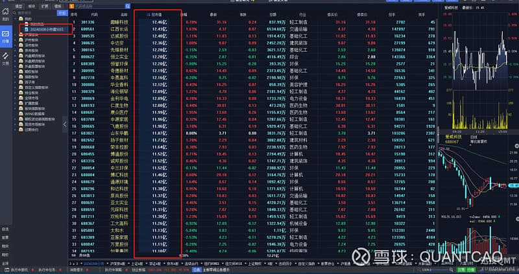Click the blue 公告 button in status bar
The width and height of the screenshot is (519, 274).
[x=197, y=270]
